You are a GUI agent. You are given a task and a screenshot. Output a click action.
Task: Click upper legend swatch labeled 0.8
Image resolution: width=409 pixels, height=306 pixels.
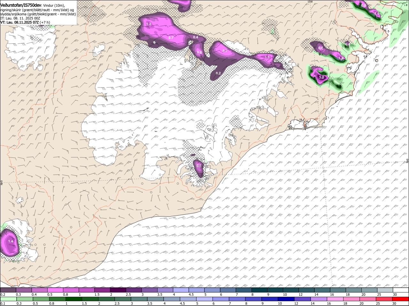click(x=71, y=290)
